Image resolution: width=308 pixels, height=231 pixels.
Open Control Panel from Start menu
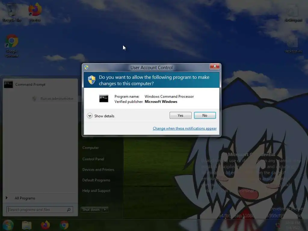(93, 159)
